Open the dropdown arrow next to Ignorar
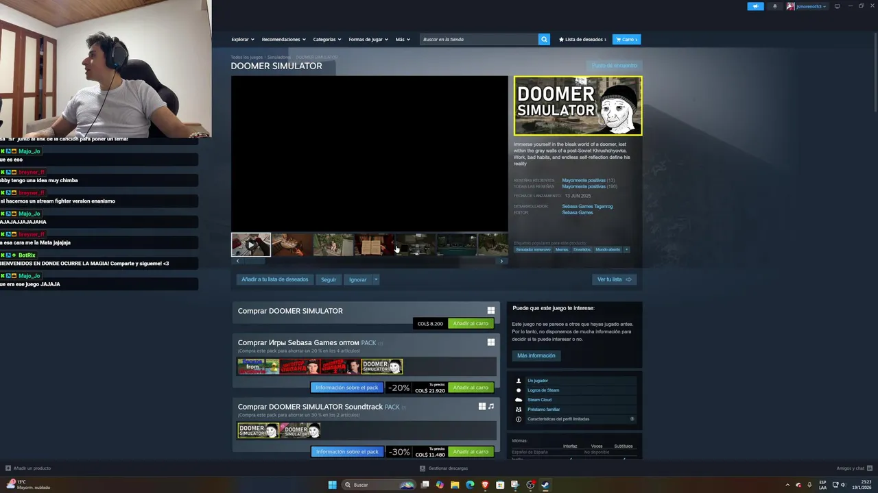This screenshot has width=878, height=493. point(376,279)
